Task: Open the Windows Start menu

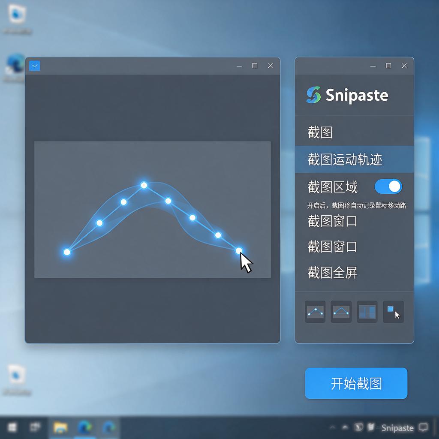Action: 12,427
